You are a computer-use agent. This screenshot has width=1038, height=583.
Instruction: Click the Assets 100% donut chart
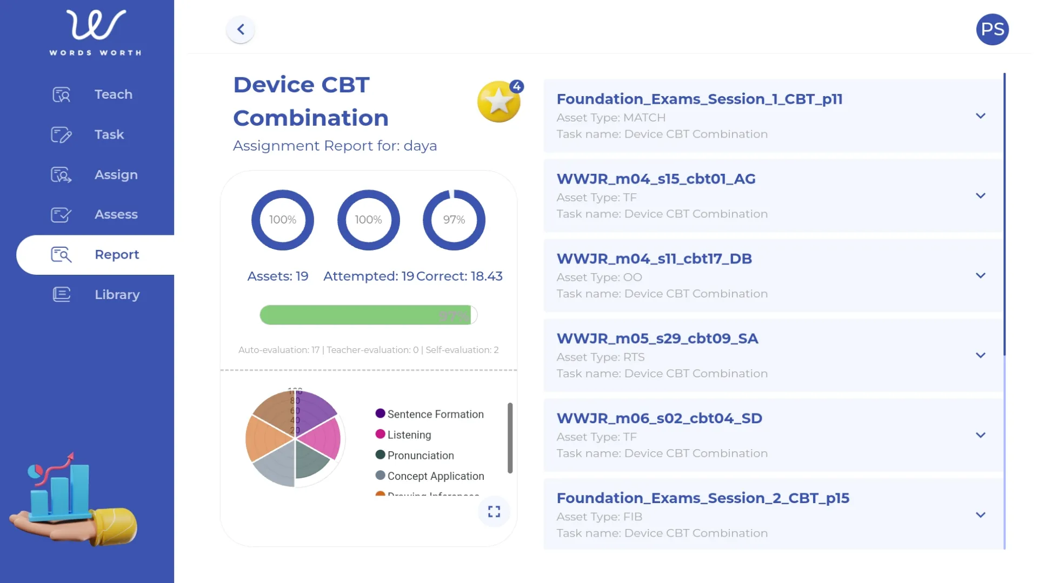click(283, 220)
